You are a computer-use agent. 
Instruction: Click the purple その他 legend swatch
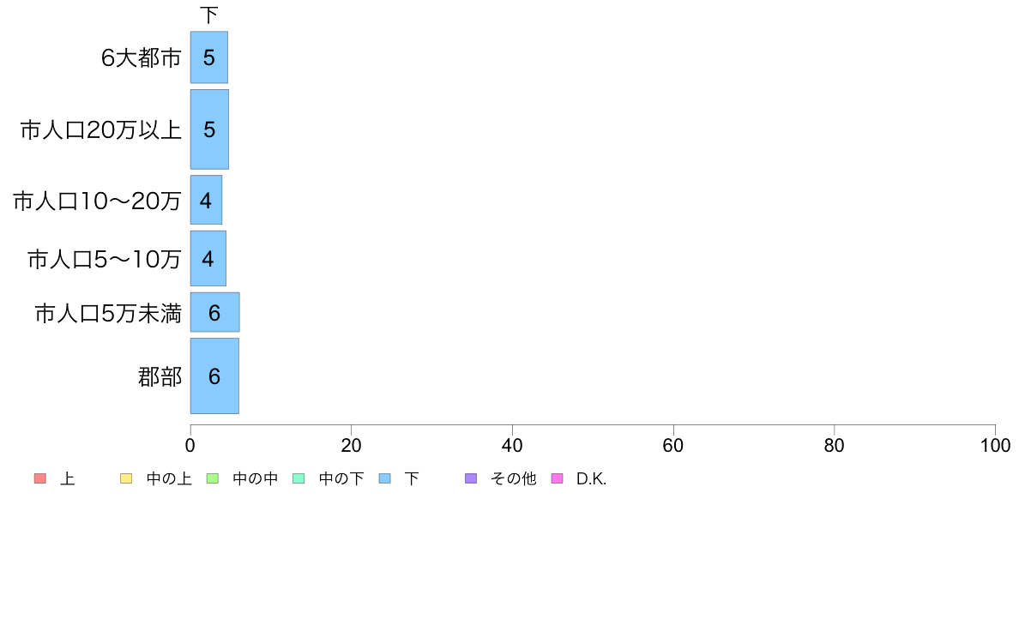[x=471, y=478]
